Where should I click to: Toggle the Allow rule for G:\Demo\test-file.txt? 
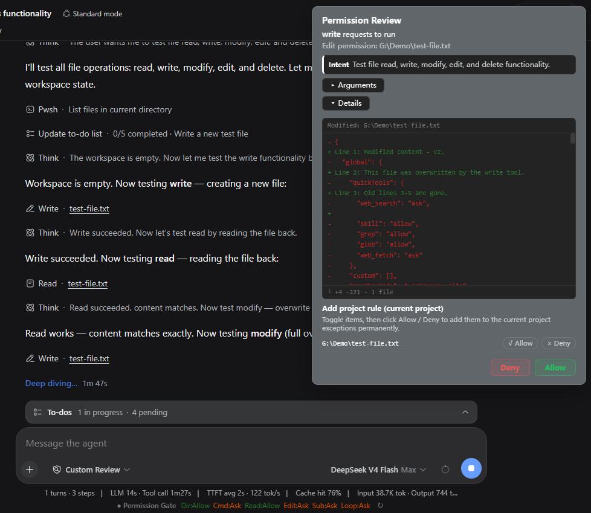tap(520, 343)
